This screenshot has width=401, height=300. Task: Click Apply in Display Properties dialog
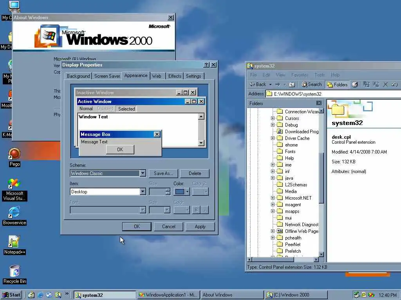200,227
